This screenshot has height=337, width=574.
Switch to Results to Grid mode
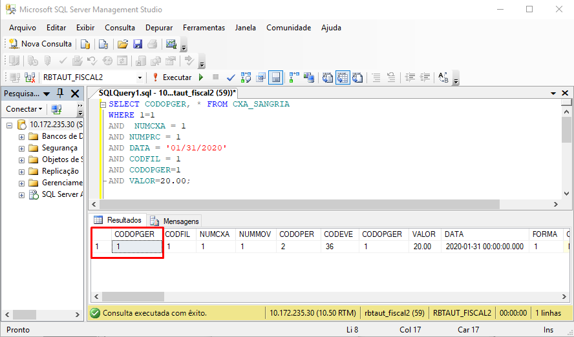click(343, 77)
